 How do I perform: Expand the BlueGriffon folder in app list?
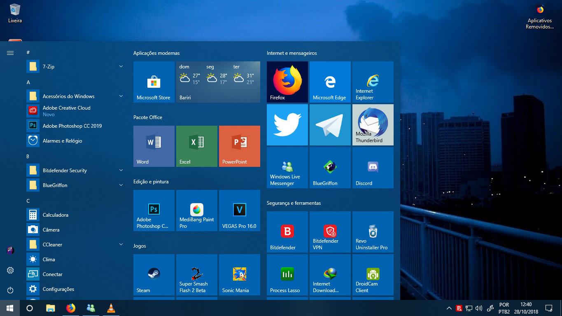[x=76, y=185]
